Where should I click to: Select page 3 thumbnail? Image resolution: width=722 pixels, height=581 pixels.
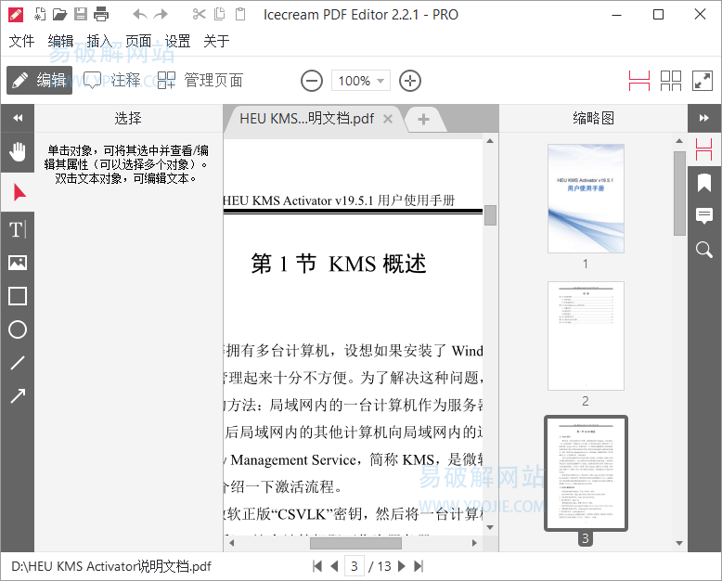coord(586,473)
